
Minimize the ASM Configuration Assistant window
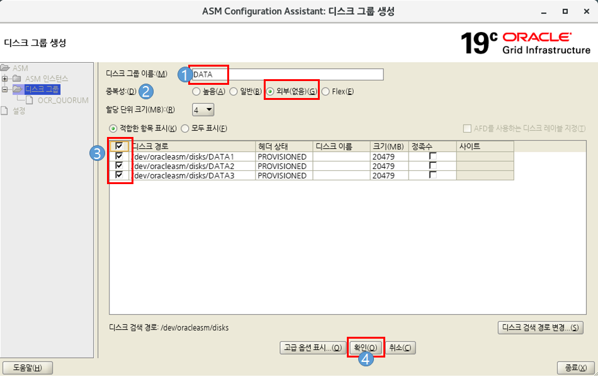544,12
